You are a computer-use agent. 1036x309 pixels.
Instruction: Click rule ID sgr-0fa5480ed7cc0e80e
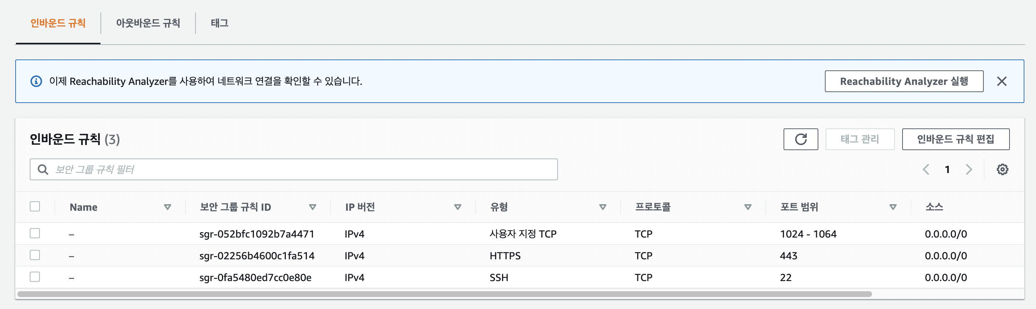(255, 277)
